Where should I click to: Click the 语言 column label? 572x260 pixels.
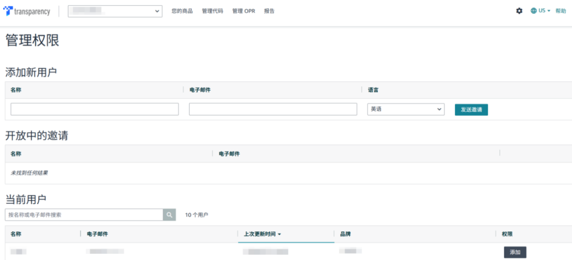point(373,89)
